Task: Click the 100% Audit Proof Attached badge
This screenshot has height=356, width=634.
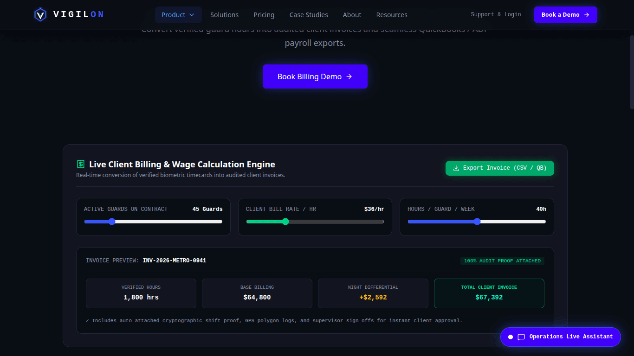Action: [502, 261]
